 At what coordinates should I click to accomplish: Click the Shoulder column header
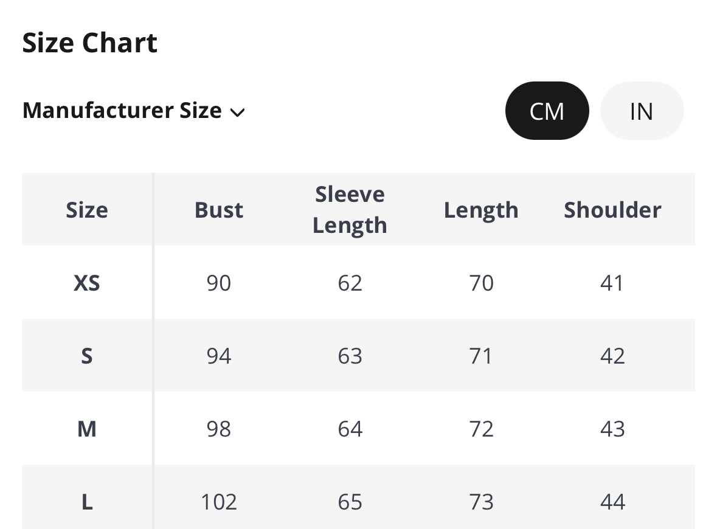[x=612, y=210]
